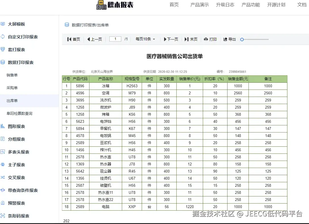The height and width of the screenshot is (224, 309).
Task: Adjust the zoom slider in the toolbar
Action: point(242,39)
